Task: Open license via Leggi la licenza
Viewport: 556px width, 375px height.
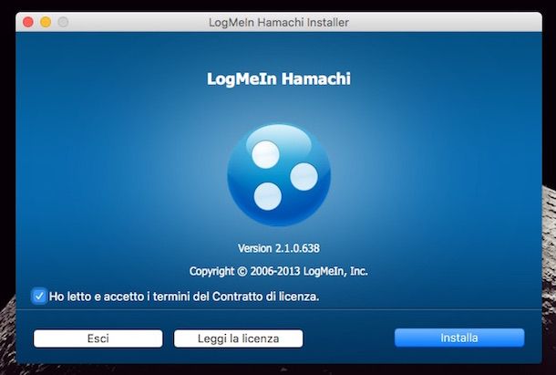Action: pyautogui.click(x=238, y=339)
